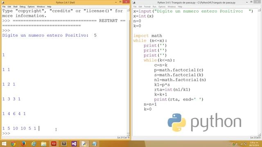Open Windows menu in editor window

point(172,7)
